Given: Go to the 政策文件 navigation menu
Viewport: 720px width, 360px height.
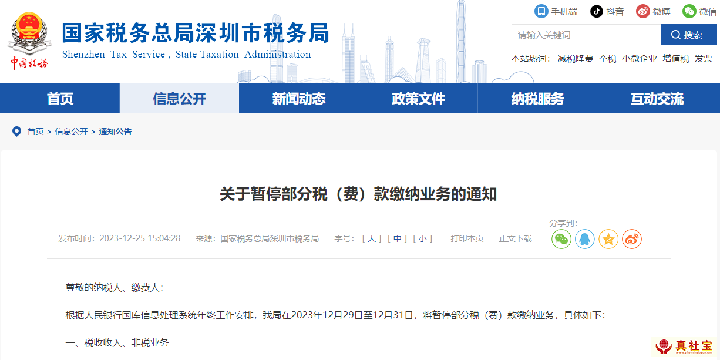Looking at the screenshot, I should click(418, 99).
